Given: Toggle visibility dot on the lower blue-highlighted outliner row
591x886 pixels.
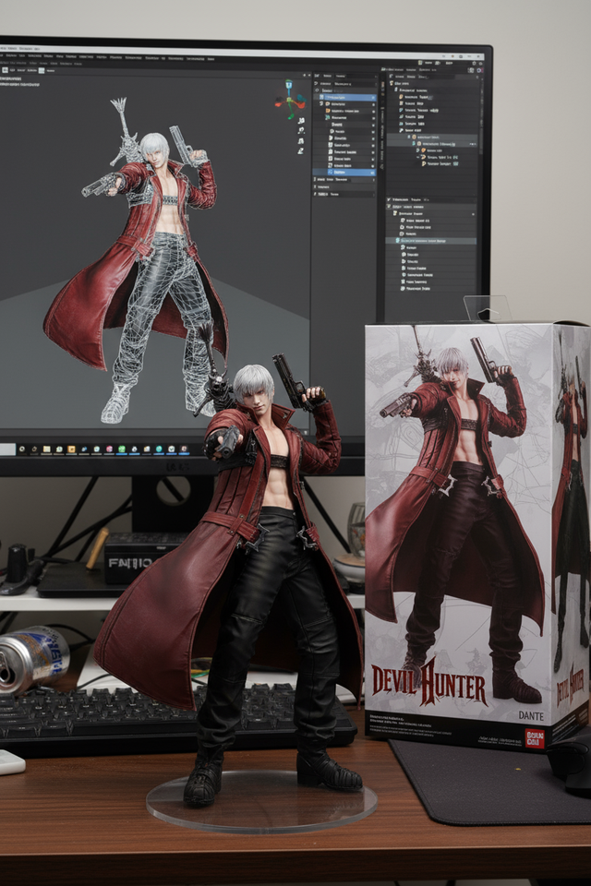Looking at the screenshot, I should tap(373, 172).
